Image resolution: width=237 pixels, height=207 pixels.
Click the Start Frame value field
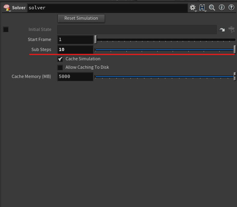coord(75,39)
